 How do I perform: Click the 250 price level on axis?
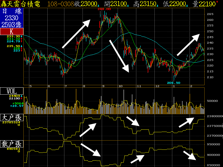pyautogui.click(x=210, y=31)
